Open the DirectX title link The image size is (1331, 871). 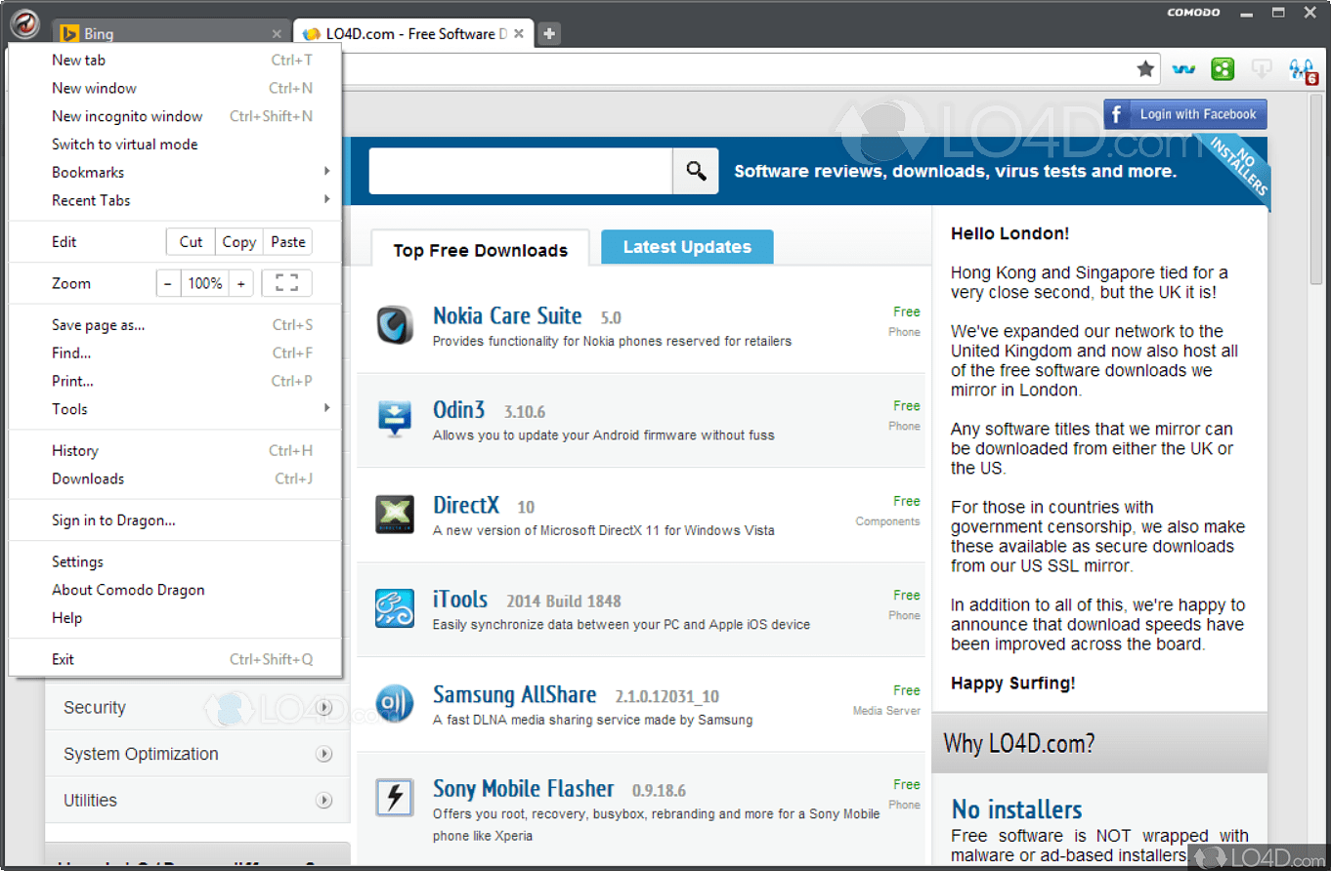466,505
